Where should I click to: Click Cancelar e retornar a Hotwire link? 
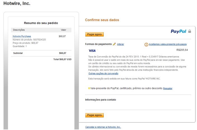pos(103,127)
